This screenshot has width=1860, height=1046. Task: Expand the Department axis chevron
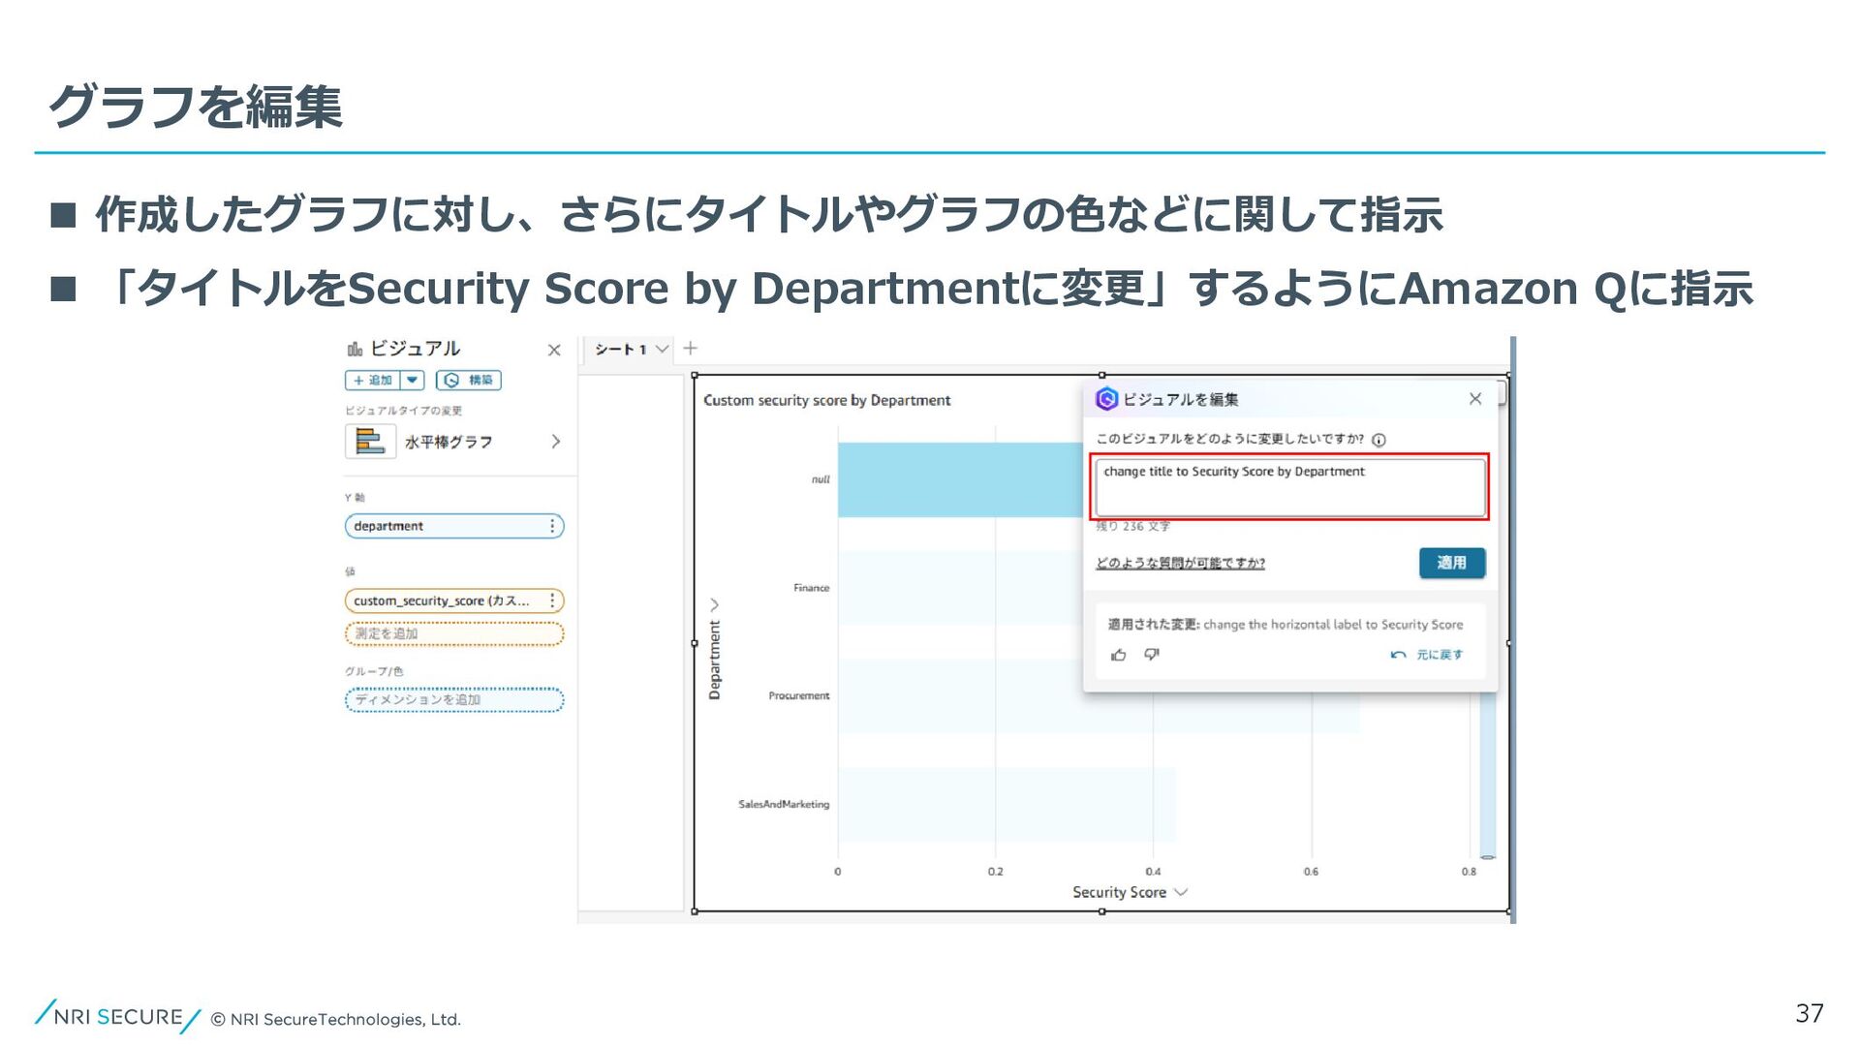pos(715,604)
